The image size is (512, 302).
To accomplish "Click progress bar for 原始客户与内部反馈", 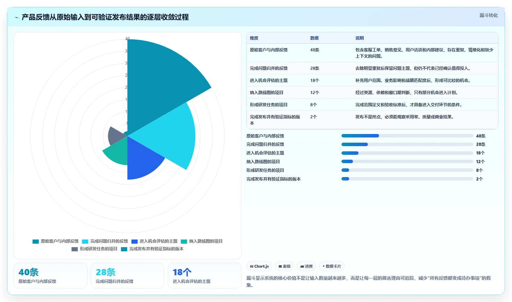I will pos(407,136).
